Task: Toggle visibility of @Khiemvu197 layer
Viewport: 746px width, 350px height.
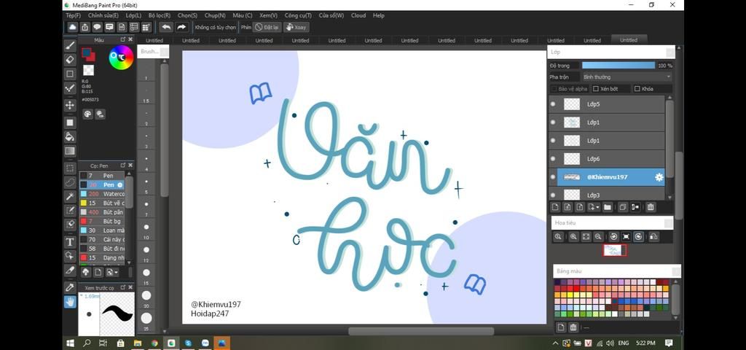Action: (x=553, y=177)
